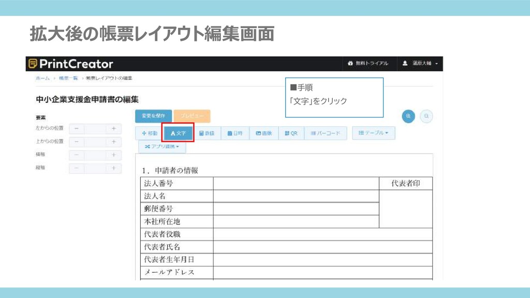Decrease 上からの位置 with minus button

(77, 142)
